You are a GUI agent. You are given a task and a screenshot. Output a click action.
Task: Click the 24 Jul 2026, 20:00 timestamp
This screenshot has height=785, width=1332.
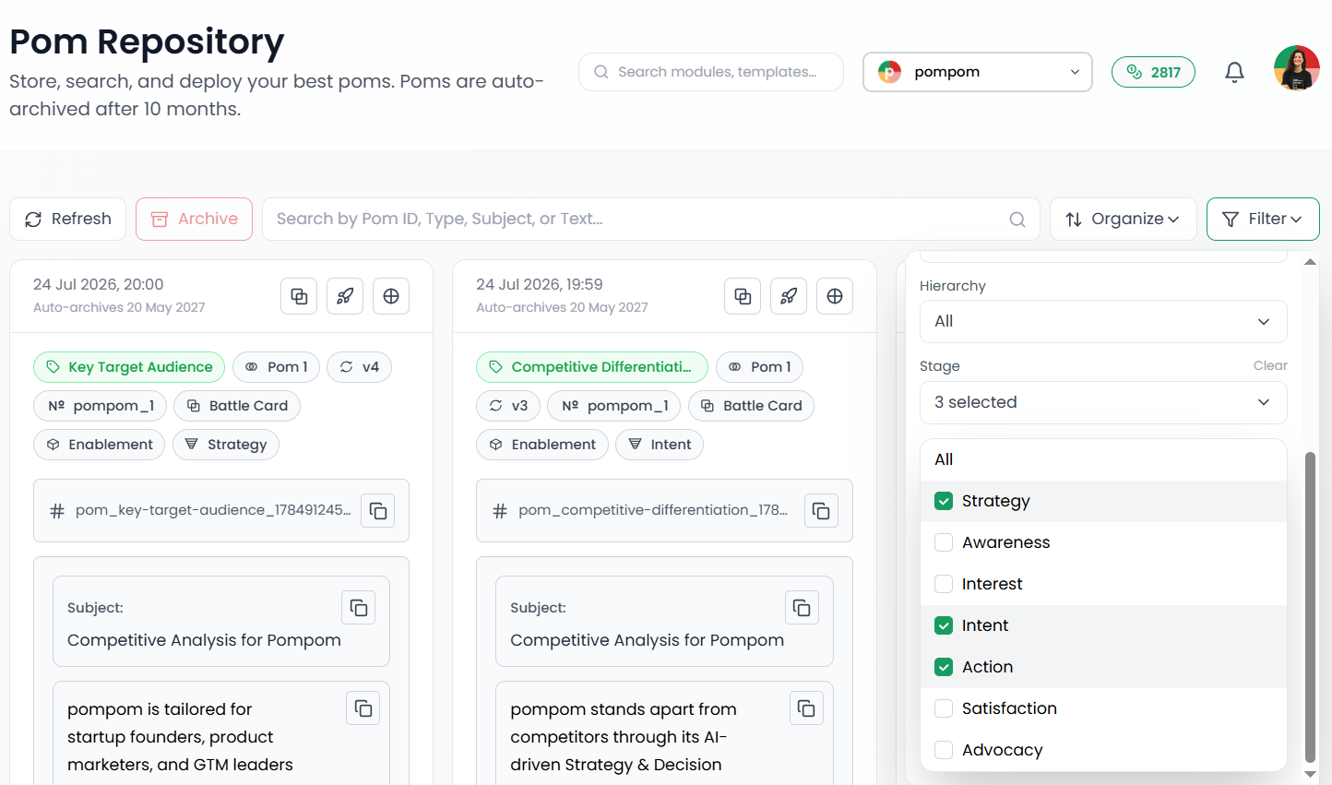[99, 285]
